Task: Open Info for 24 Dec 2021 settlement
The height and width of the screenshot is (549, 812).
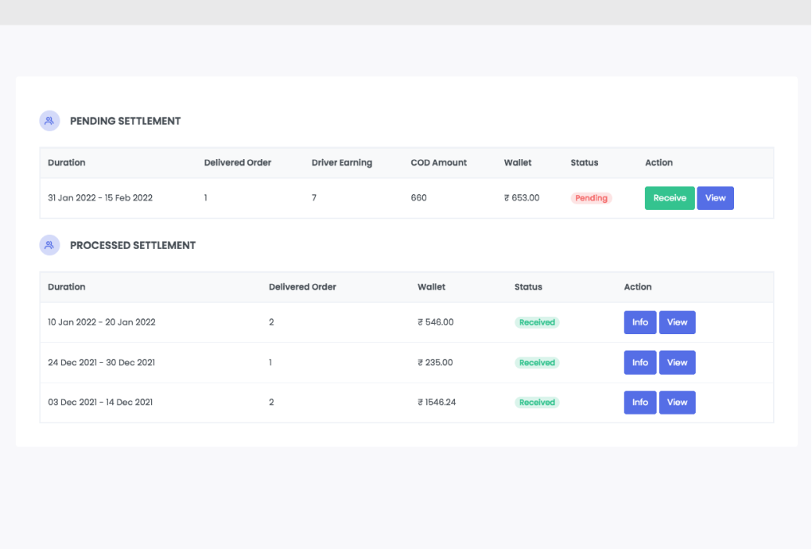Action: coord(640,363)
